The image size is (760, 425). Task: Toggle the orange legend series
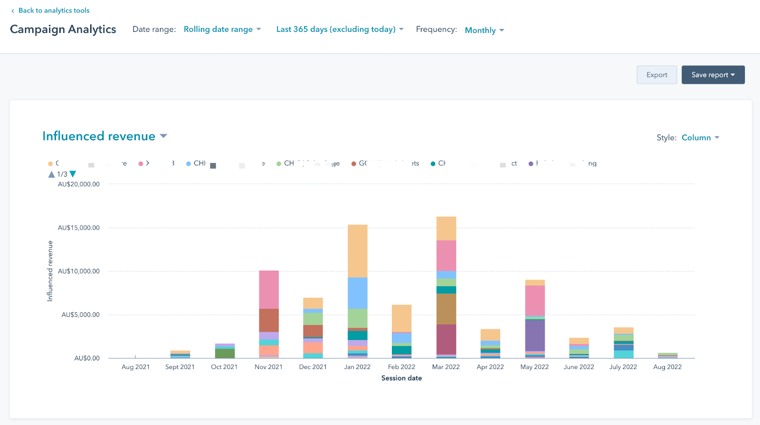click(x=50, y=164)
